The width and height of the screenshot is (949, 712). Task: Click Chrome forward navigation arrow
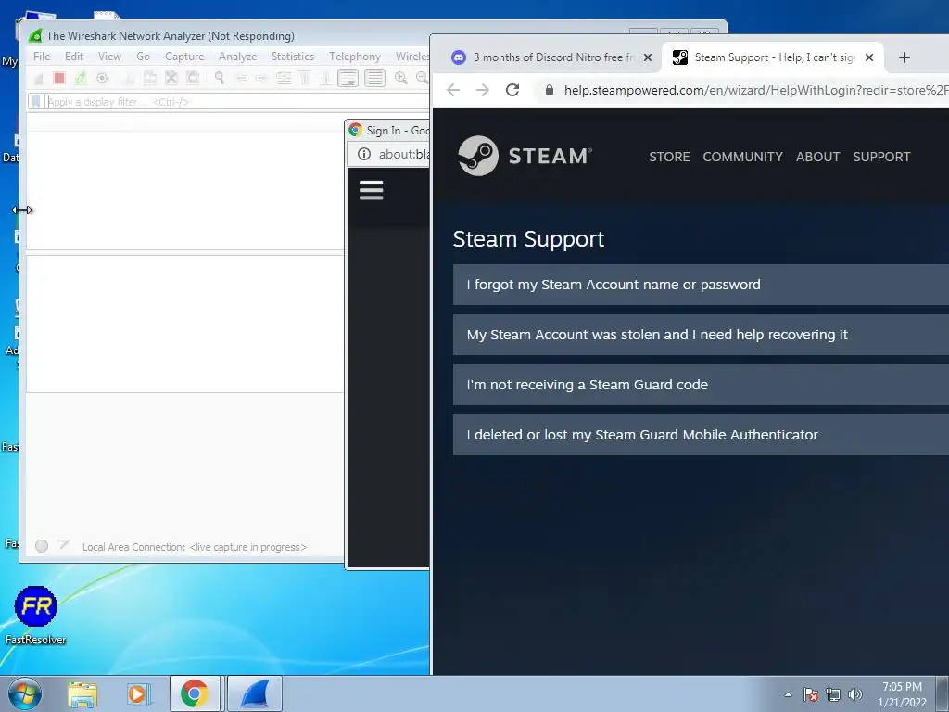482,90
